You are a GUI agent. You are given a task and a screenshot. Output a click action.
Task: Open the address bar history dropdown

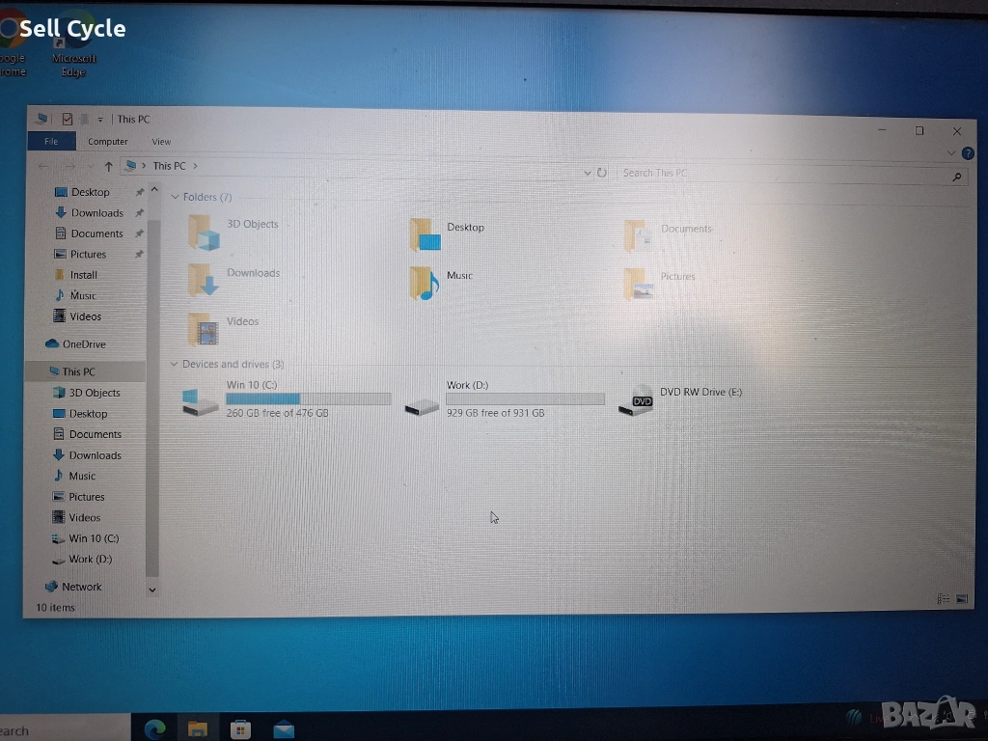[x=588, y=173]
